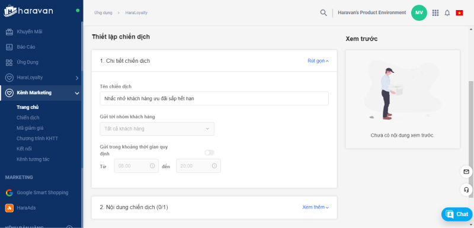Open HaraAds menu item
The image size is (474, 228).
[26, 208]
